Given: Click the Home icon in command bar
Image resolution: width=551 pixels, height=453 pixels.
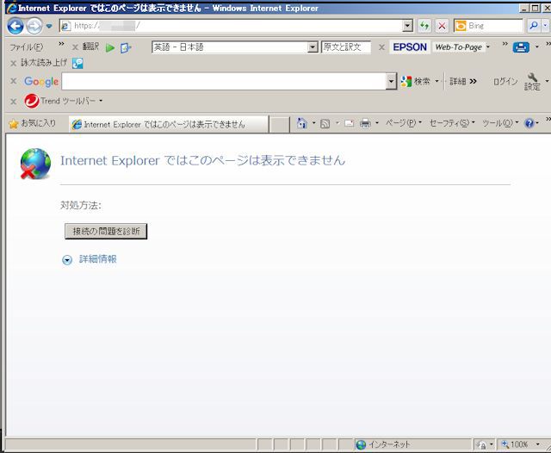Looking at the screenshot, I should coord(302,123).
